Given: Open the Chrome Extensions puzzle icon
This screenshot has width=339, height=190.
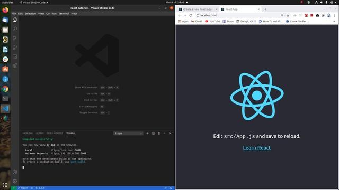Looking at the screenshot, I should coord(323,15).
